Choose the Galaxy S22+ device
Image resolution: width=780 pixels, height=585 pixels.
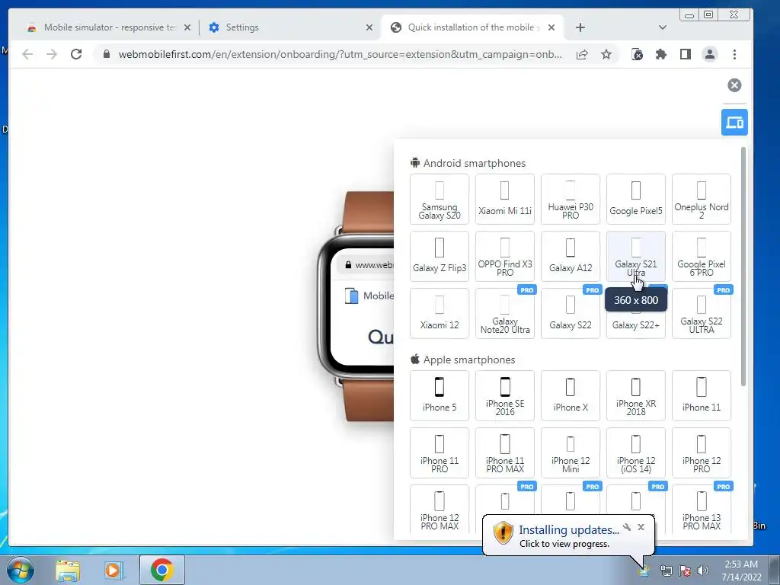pyautogui.click(x=636, y=325)
